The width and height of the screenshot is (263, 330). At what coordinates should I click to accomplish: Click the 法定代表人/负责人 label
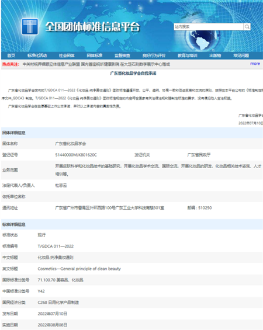pos(19,185)
